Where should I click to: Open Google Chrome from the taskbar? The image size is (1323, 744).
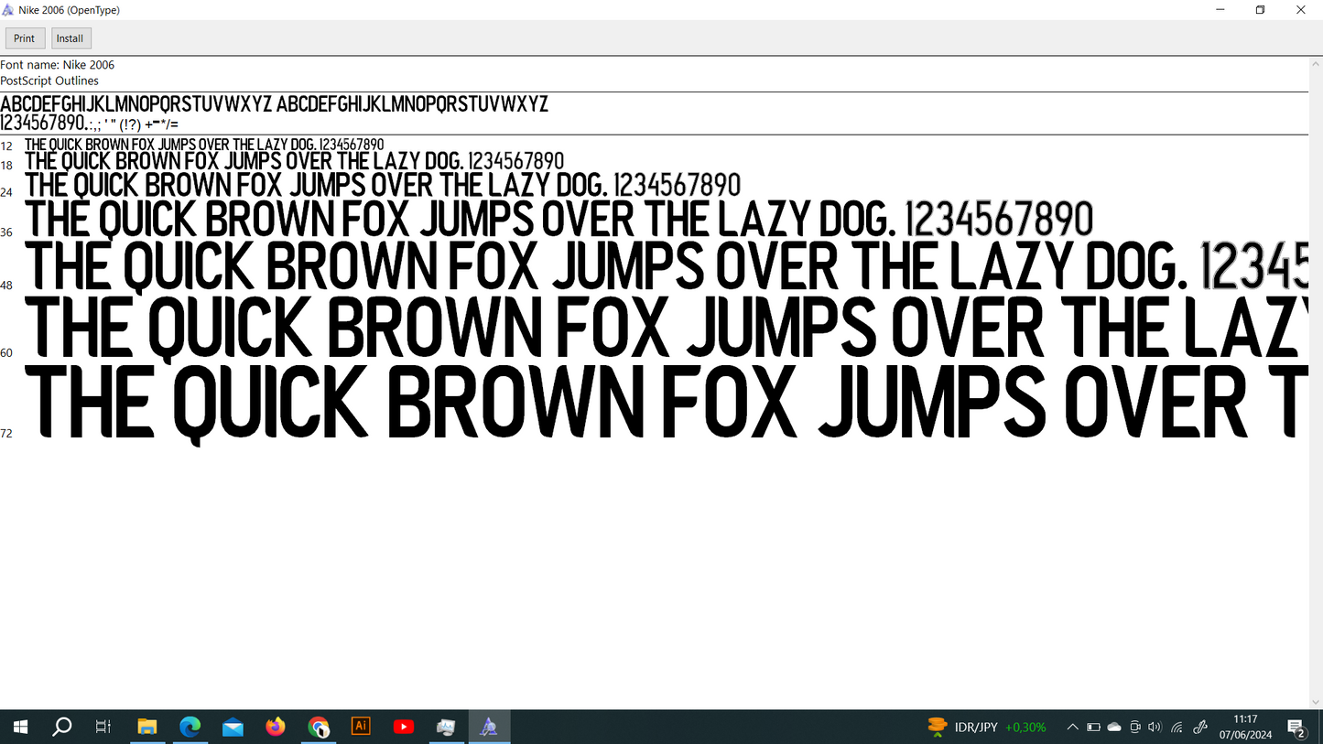(318, 726)
